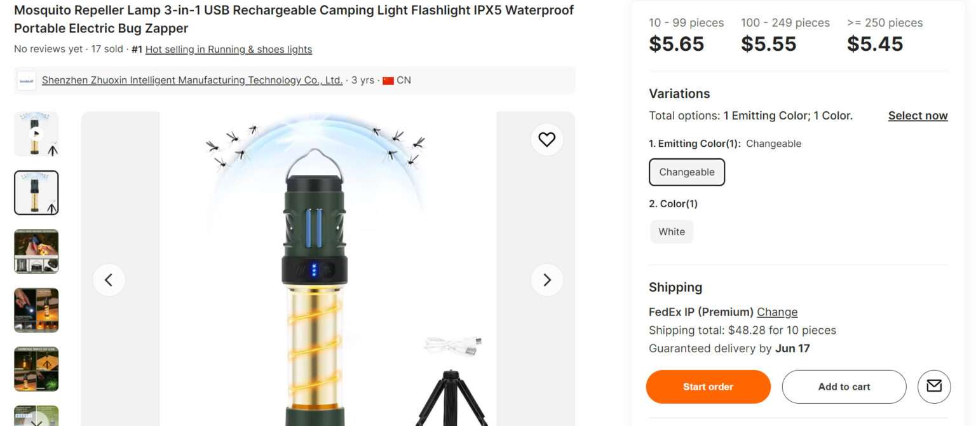Click the next image arrow
Image resolution: width=976 pixels, height=426 pixels.
546,279
